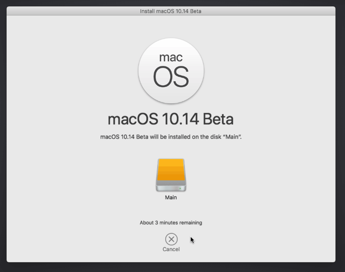Image resolution: width=345 pixels, height=272 pixels.
Task: Click the round macOS logo
Action: coord(171,71)
